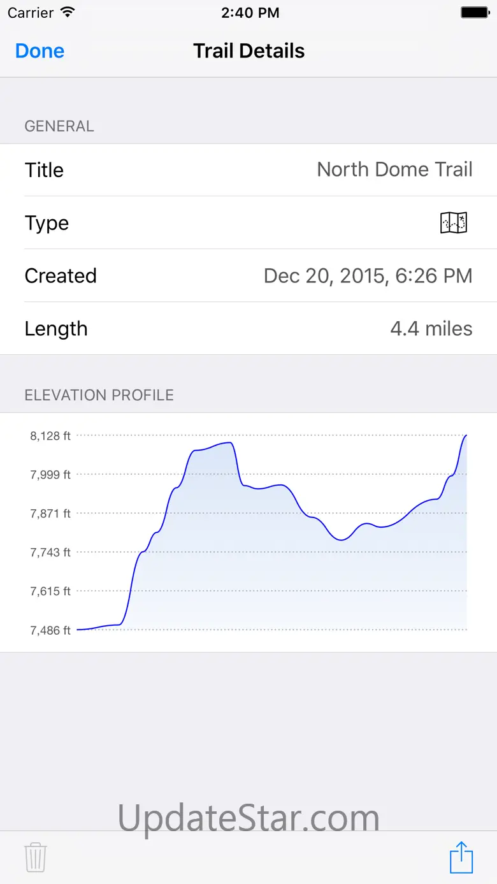Tap the elevation profile chart peak
The height and width of the screenshot is (884, 497).
pyautogui.click(x=466, y=436)
